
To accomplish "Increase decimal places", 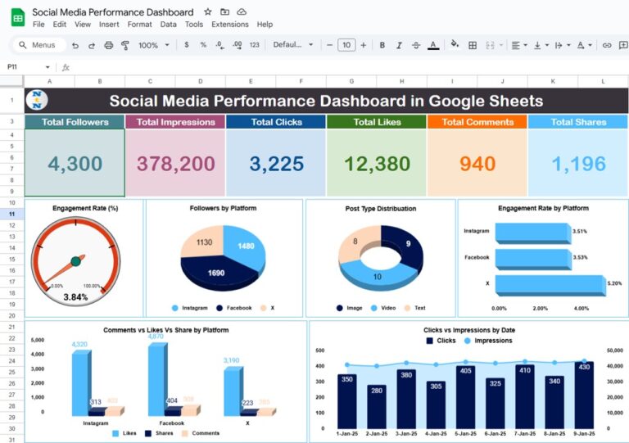I will [x=237, y=45].
